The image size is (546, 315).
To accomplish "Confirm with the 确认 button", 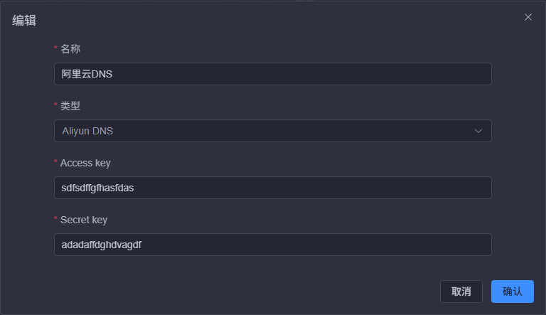I will (x=512, y=292).
